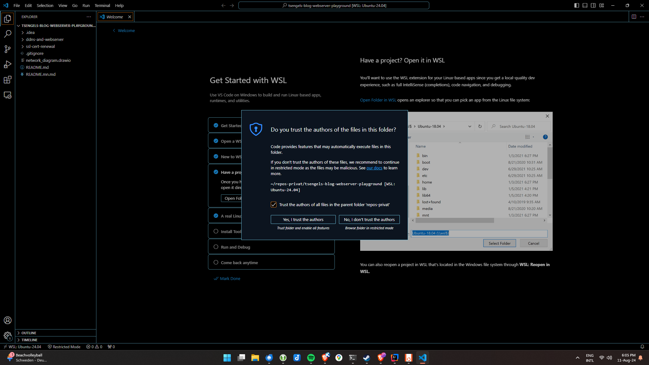
Task: Toggle Panel layout icon
Action: [585, 5]
